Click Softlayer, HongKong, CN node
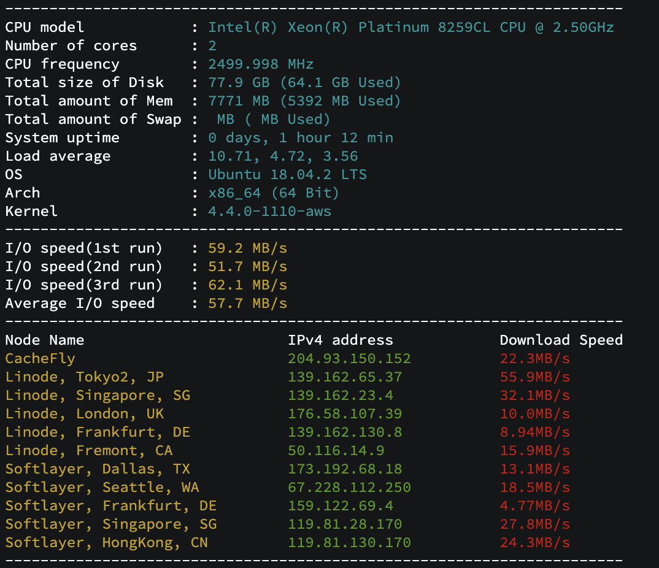The height and width of the screenshot is (568, 659). click(106, 543)
